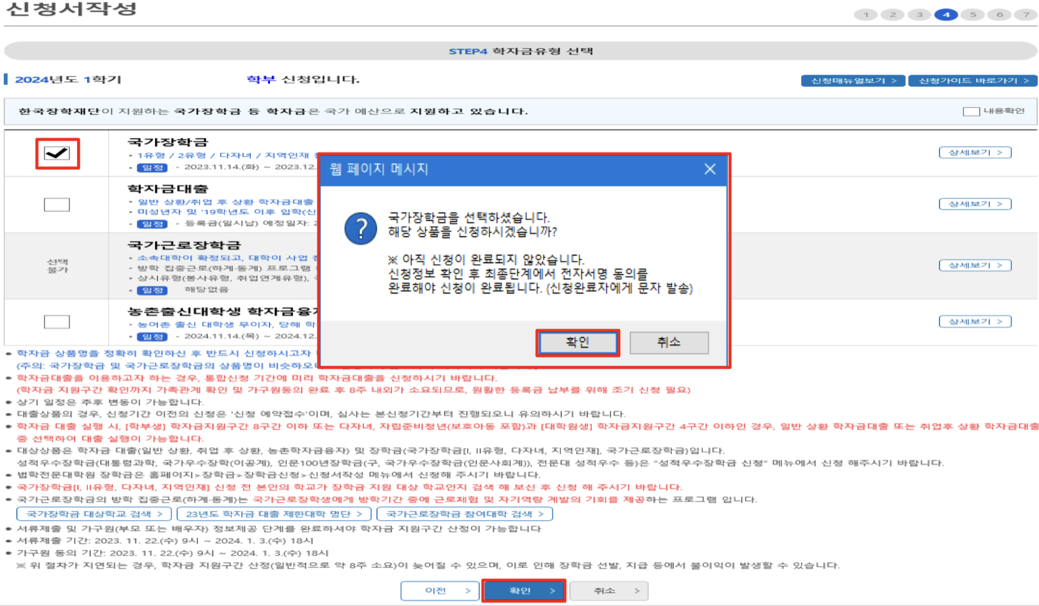
Task: Check the 농촌출신대학생 학자금융자 checkbox
Action: [57, 321]
